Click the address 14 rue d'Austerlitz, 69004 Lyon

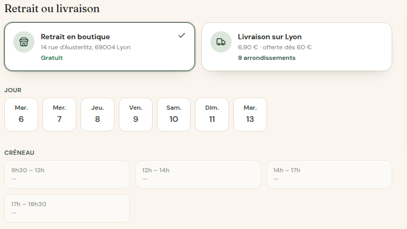86,47
